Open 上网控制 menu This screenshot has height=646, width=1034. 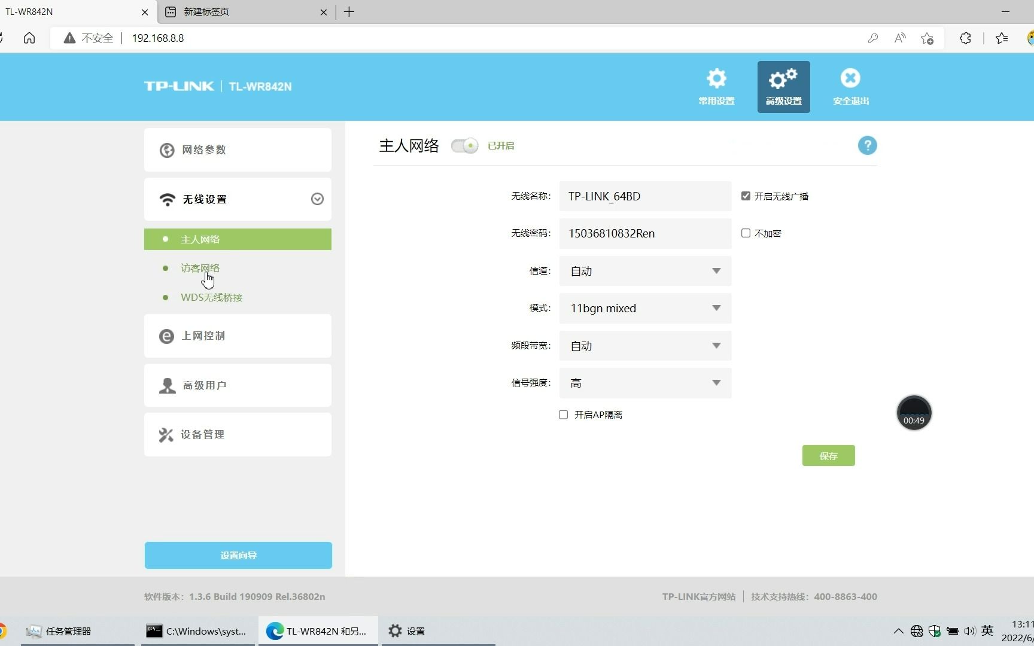(x=238, y=336)
